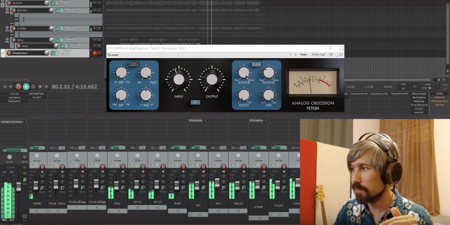Screen dimensions: 450x225
Task: Solo the BOTTEN track
Action: (x=99, y=10)
